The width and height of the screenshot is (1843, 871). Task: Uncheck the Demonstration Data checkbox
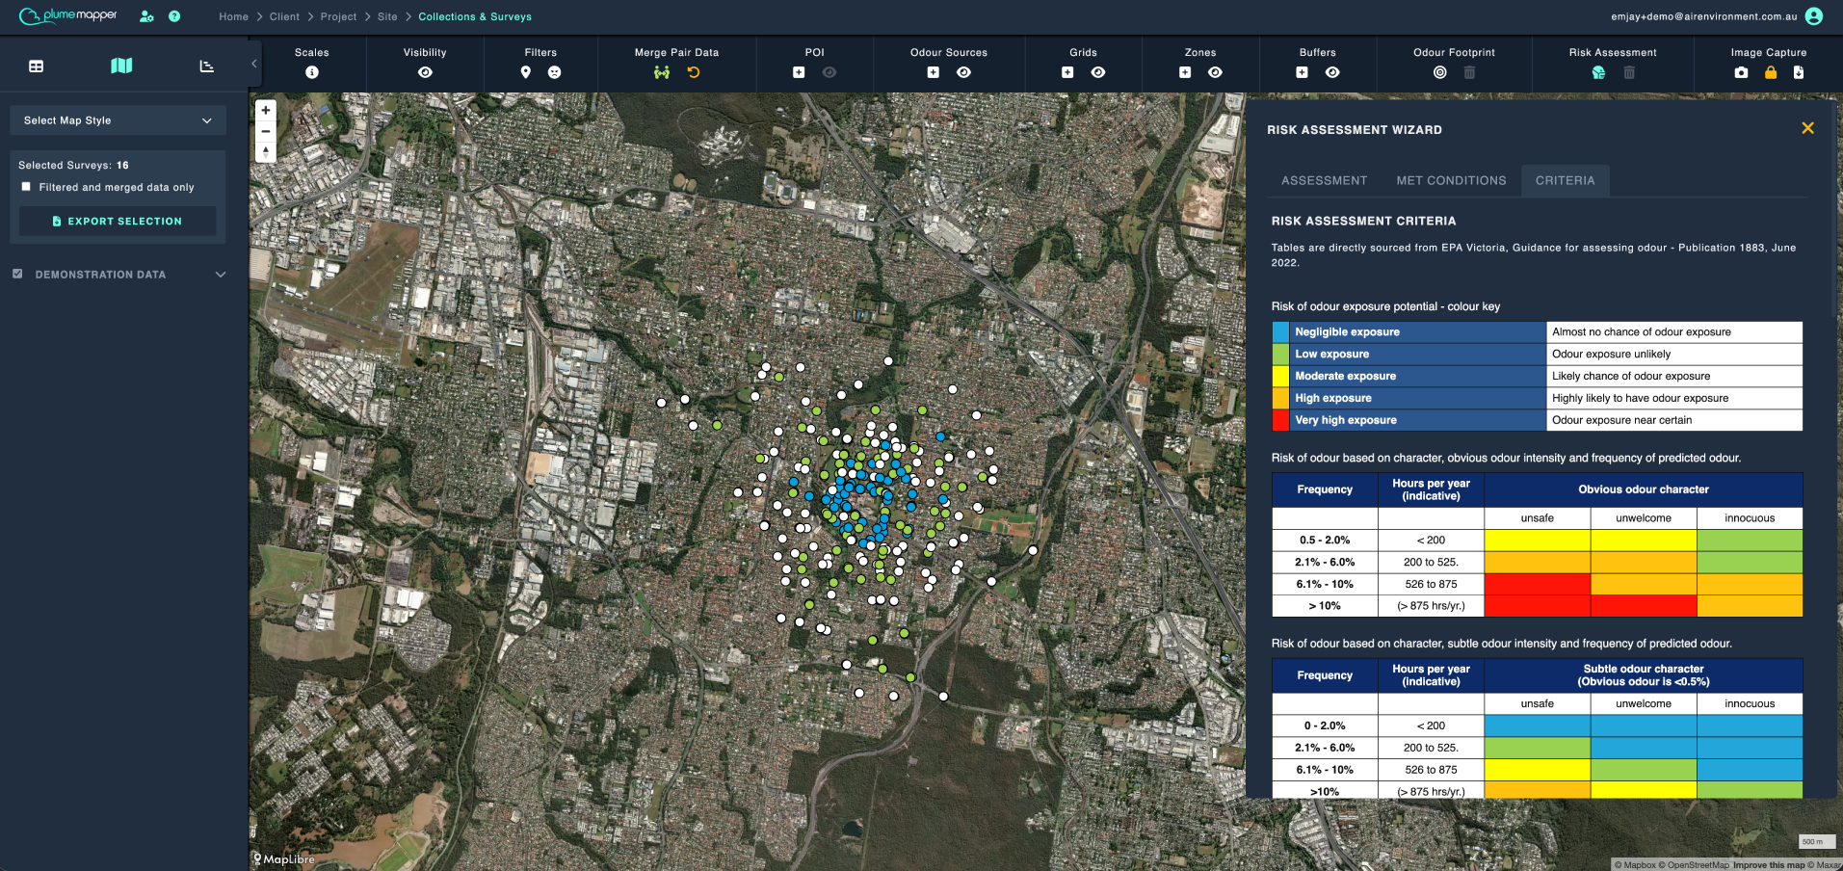pyautogui.click(x=17, y=274)
